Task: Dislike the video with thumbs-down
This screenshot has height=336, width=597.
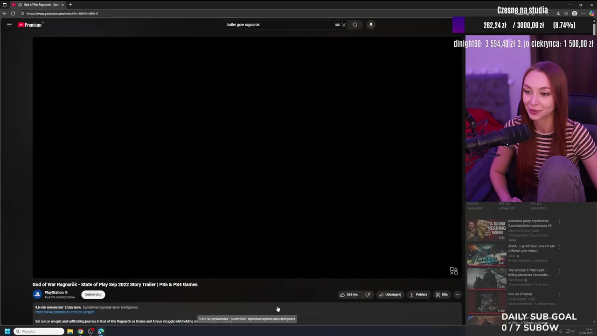Action: [x=368, y=294]
